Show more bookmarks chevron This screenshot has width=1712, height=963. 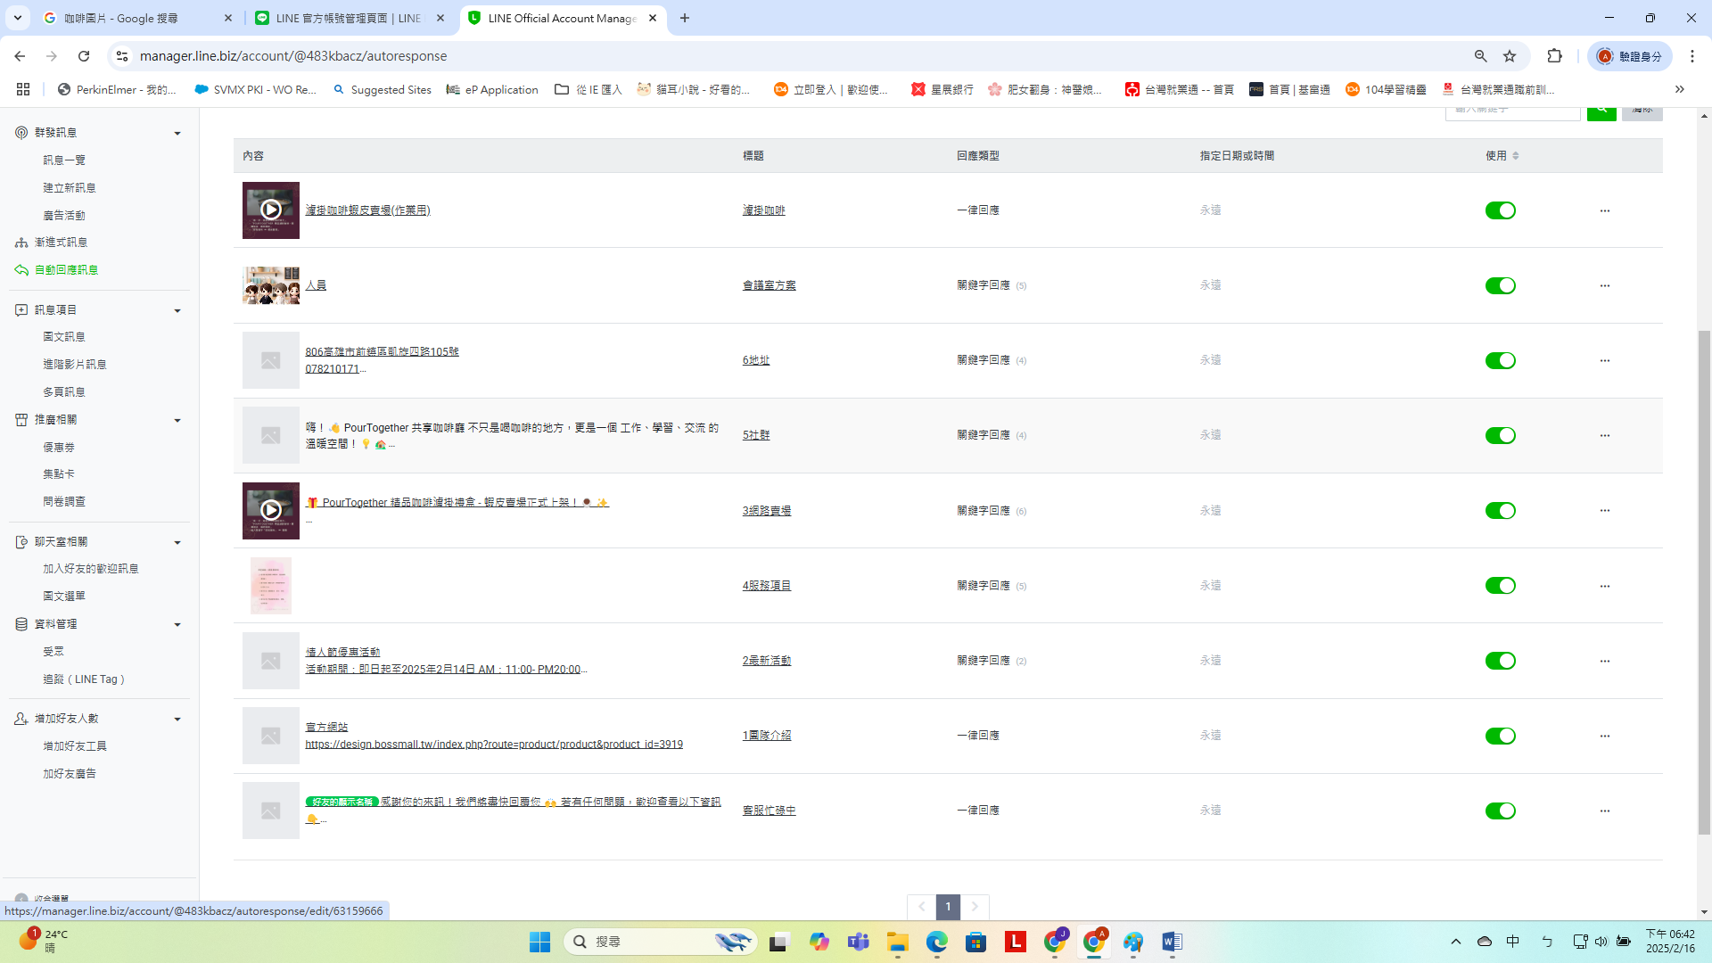[x=1679, y=89]
